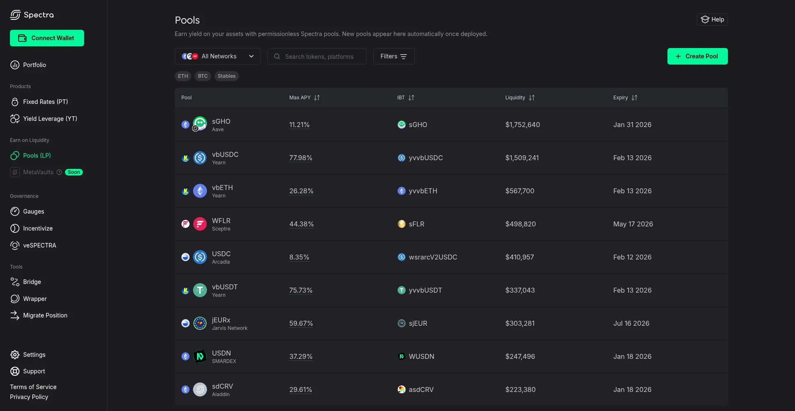795x411 pixels.
Task: Open the Gauges governance page
Action: coord(33,212)
